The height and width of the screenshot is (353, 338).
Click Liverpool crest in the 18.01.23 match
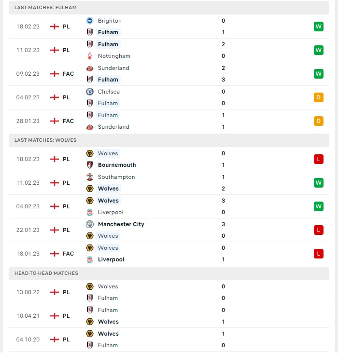[x=90, y=259]
